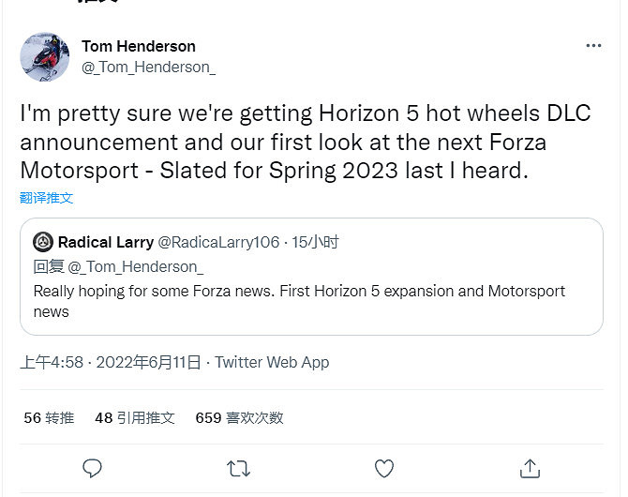Viewport: 628px width, 497px height.
Task: Click the @_Tom_Henderson_ handle below name
Action: tap(148, 67)
